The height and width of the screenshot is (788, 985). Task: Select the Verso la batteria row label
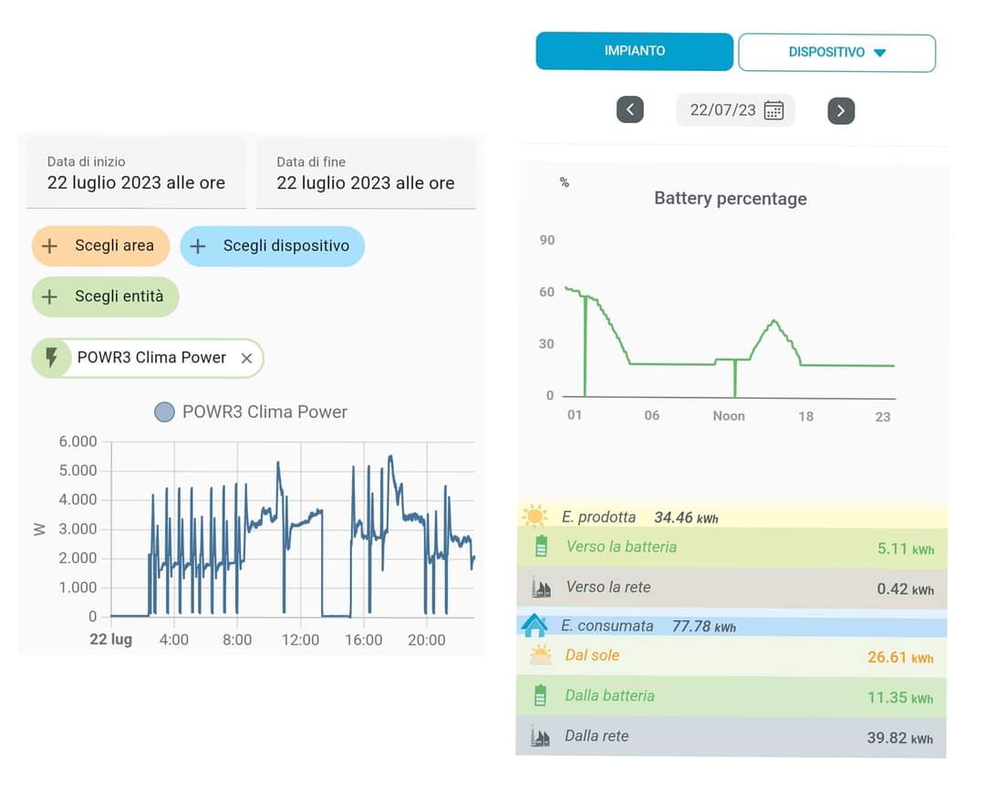(x=621, y=546)
